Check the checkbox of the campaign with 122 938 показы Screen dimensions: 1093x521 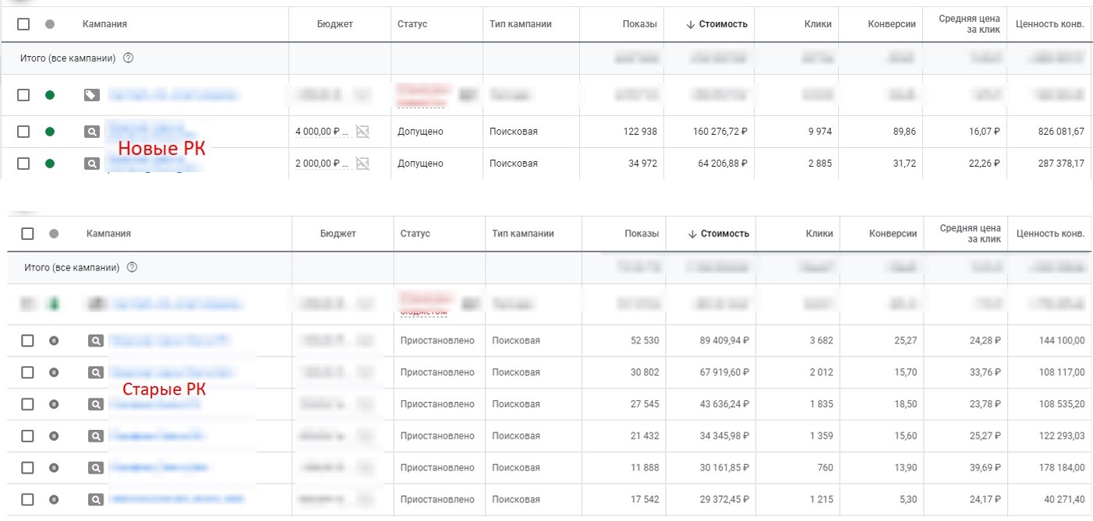23,131
